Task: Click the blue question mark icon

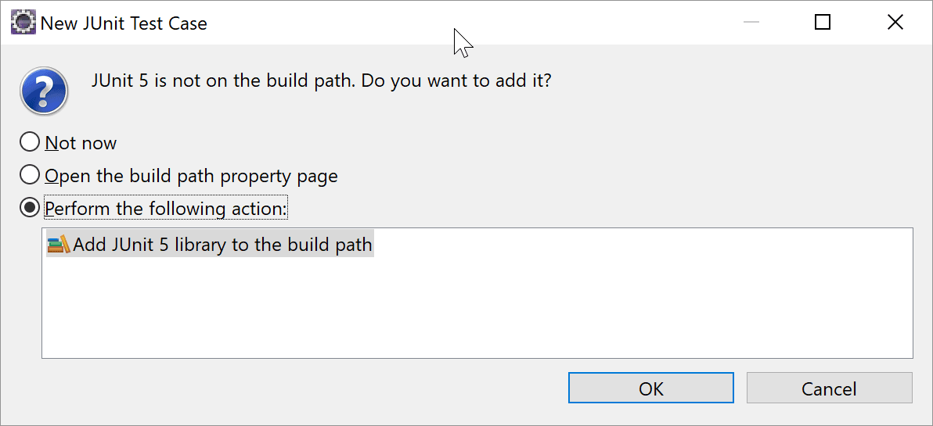Action: [44, 91]
